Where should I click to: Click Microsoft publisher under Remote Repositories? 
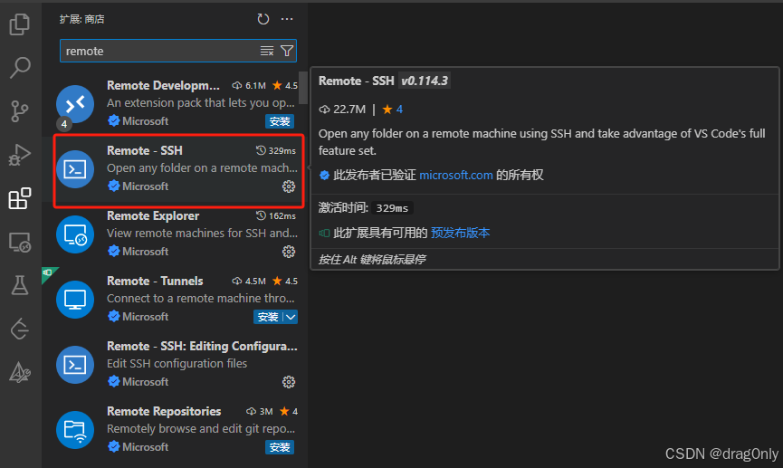pos(146,447)
